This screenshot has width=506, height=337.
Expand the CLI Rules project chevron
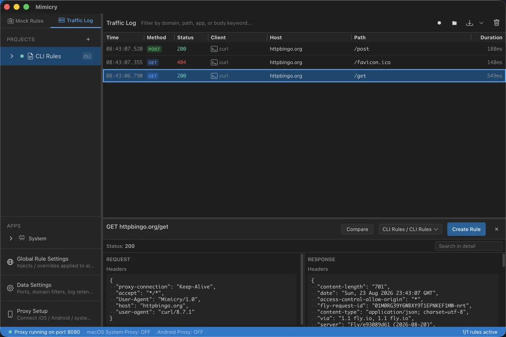tap(12, 56)
